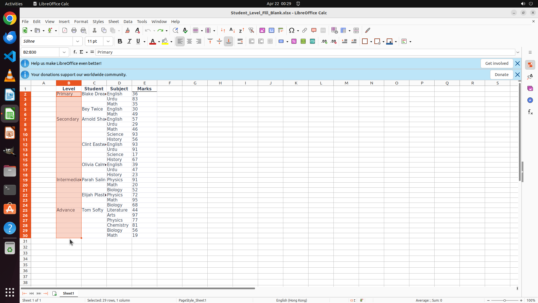Toggle Italic formatting
Screen dimensions: 538x303
click(129, 42)
